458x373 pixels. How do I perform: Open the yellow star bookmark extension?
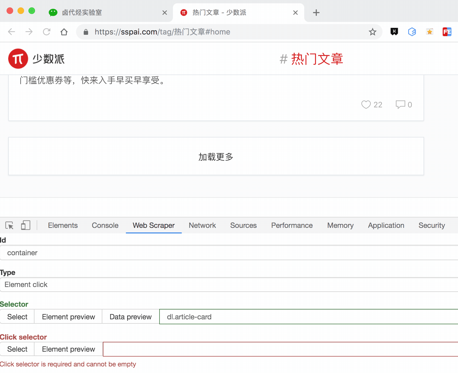(x=430, y=32)
